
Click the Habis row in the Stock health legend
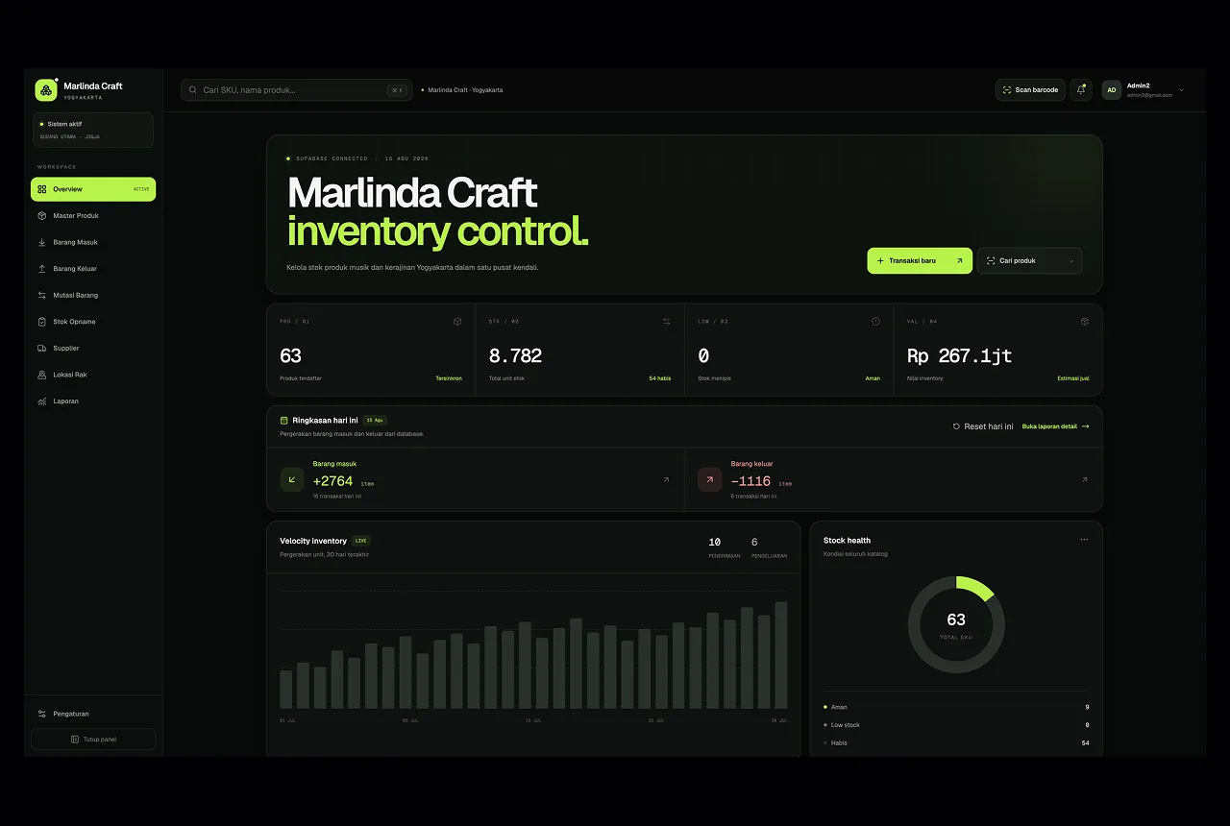pos(956,742)
